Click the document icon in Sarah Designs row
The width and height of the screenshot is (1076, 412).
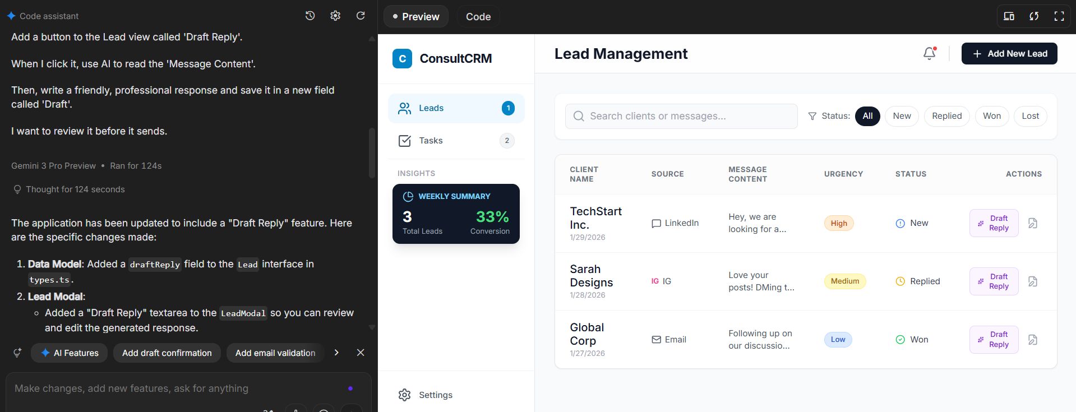[1033, 281]
